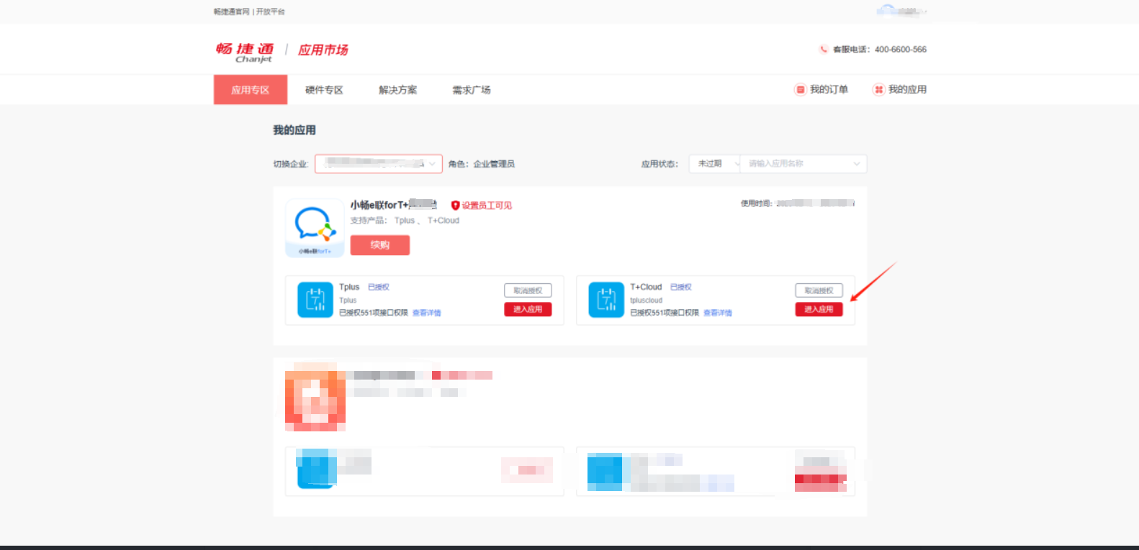Viewport: 1139px width, 550px height.
Task: Click the 使用时间 label
Action: [757, 203]
